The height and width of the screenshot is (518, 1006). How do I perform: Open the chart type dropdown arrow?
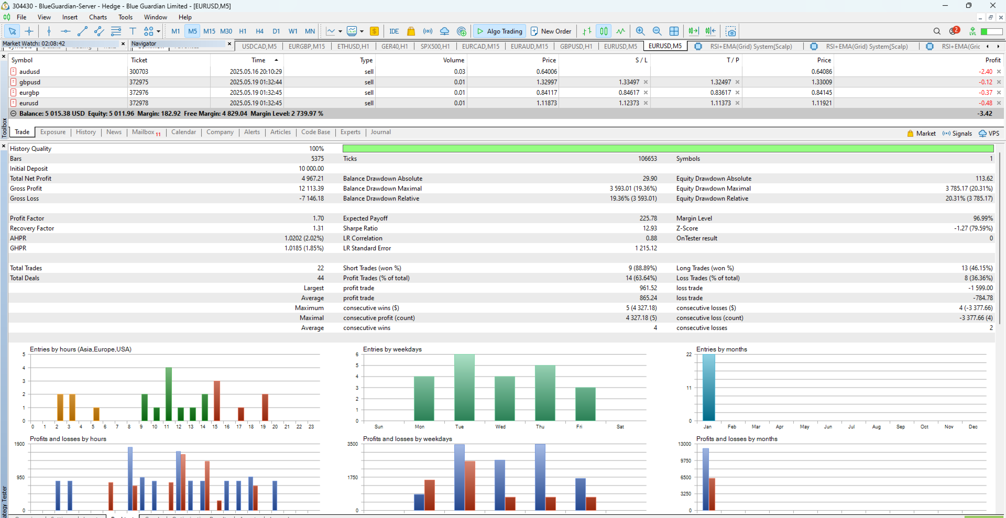point(340,31)
